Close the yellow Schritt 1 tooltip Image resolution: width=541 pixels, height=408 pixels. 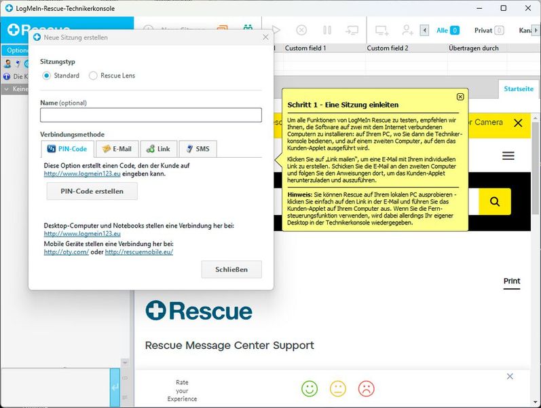tap(460, 97)
